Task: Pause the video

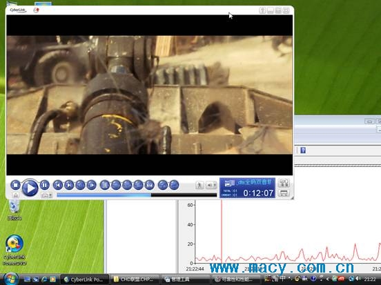Action: pos(44,185)
